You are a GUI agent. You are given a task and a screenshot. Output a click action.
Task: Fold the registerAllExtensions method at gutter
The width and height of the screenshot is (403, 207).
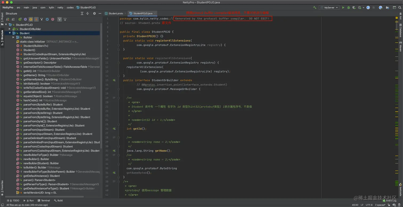coord(119,45)
